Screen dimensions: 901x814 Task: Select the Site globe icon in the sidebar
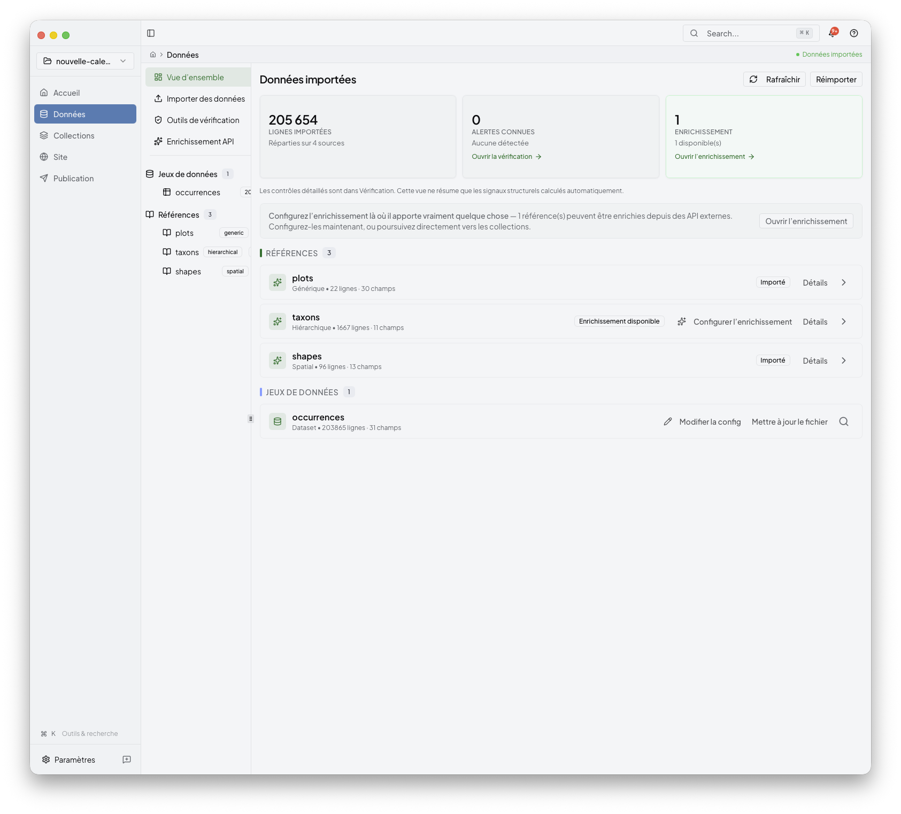coord(44,157)
